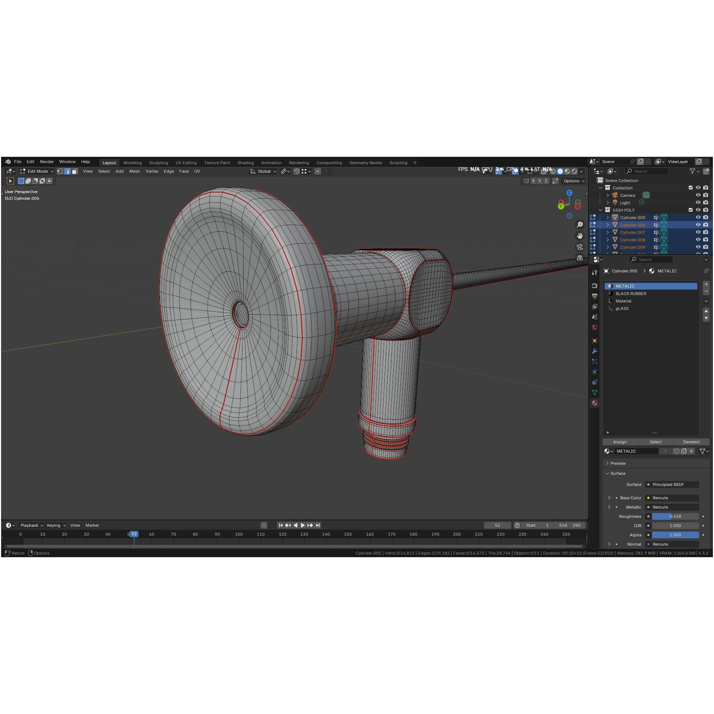This screenshot has height=714, width=714.
Task: Uncheck the hIGH POLY collection checkbox
Action: click(x=691, y=210)
